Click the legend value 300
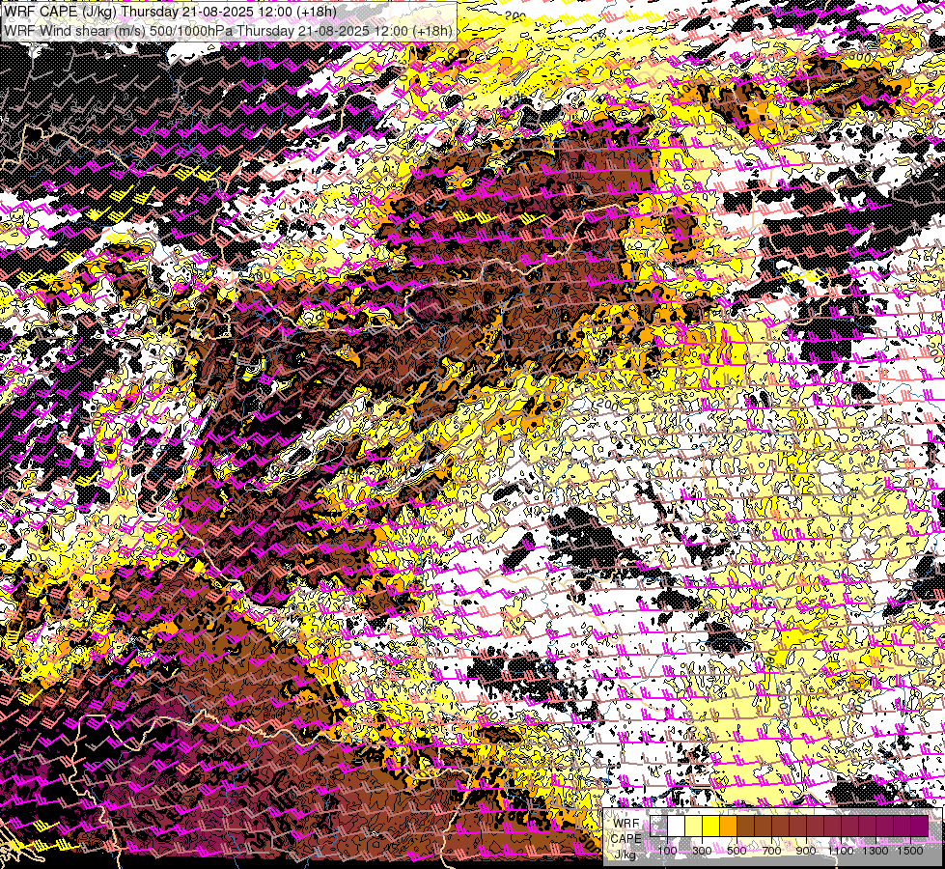This screenshot has height=869, width=945. [702, 851]
